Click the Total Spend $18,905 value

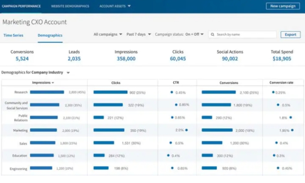tap(281, 59)
